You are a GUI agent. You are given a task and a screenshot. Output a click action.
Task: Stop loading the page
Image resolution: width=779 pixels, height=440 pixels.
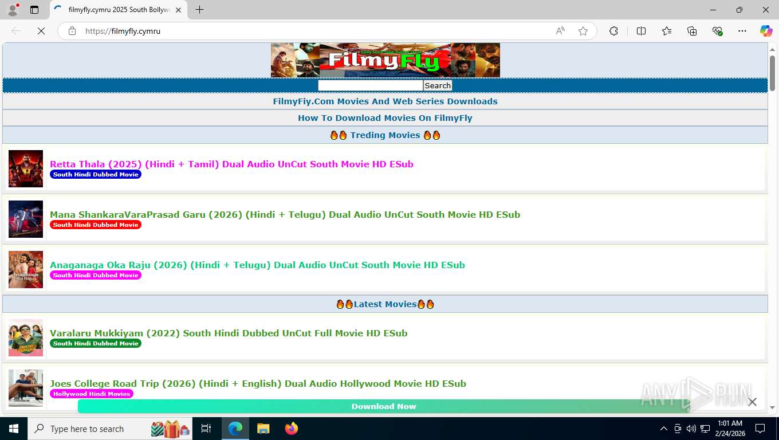pyautogui.click(x=41, y=31)
